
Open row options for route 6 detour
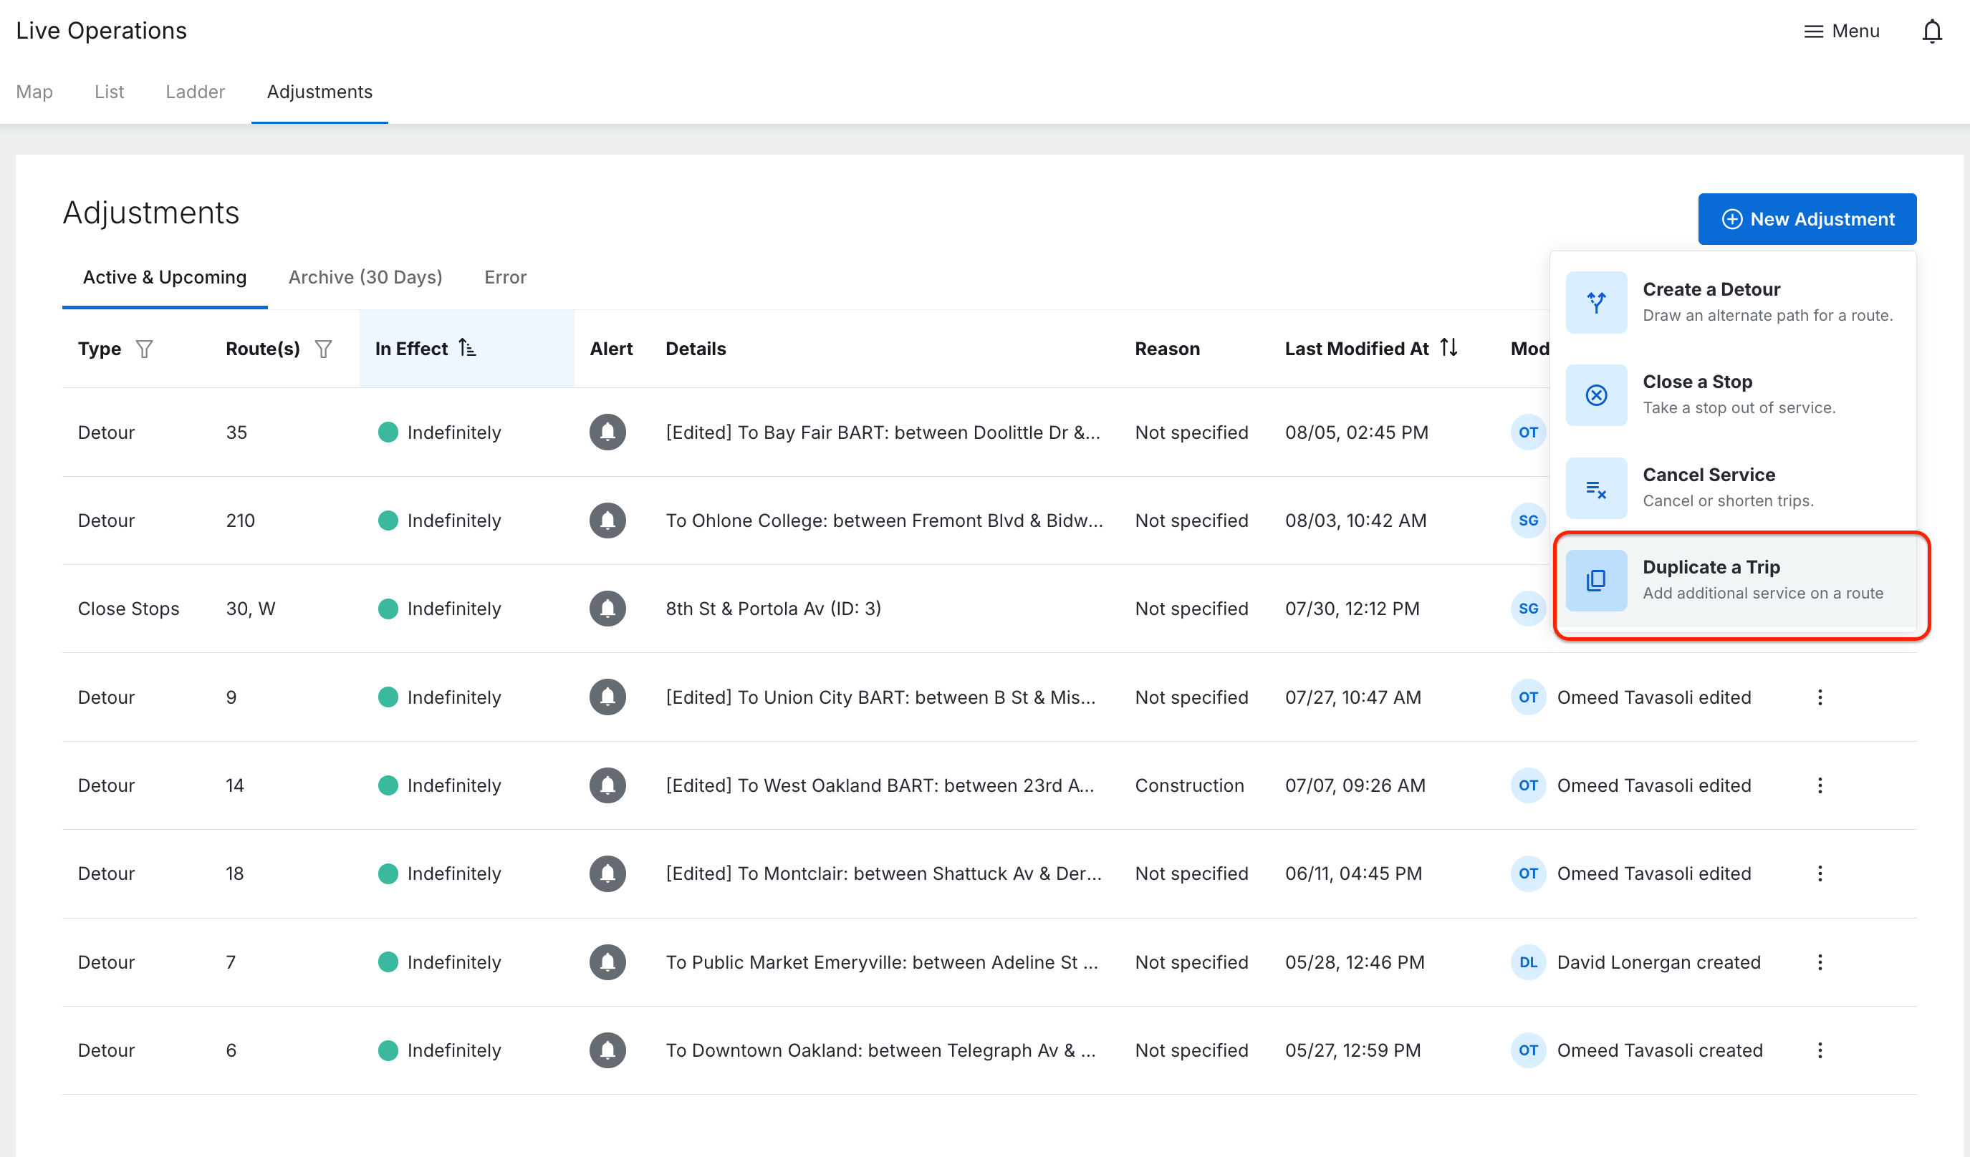(1820, 1050)
